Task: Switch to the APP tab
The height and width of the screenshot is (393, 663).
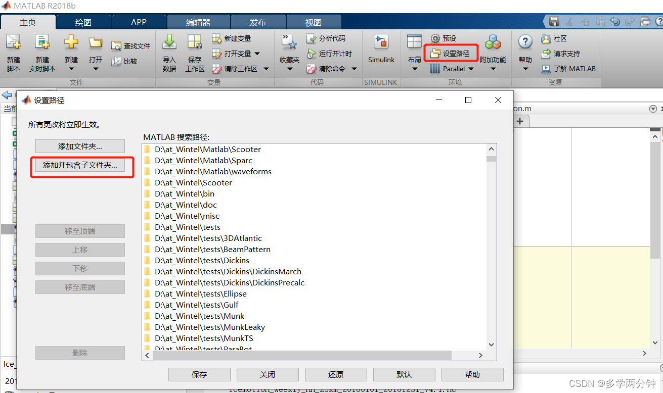Action: pyautogui.click(x=139, y=22)
